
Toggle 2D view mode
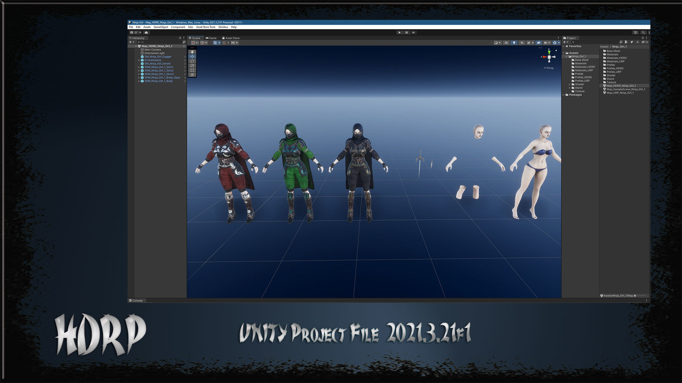pos(506,43)
